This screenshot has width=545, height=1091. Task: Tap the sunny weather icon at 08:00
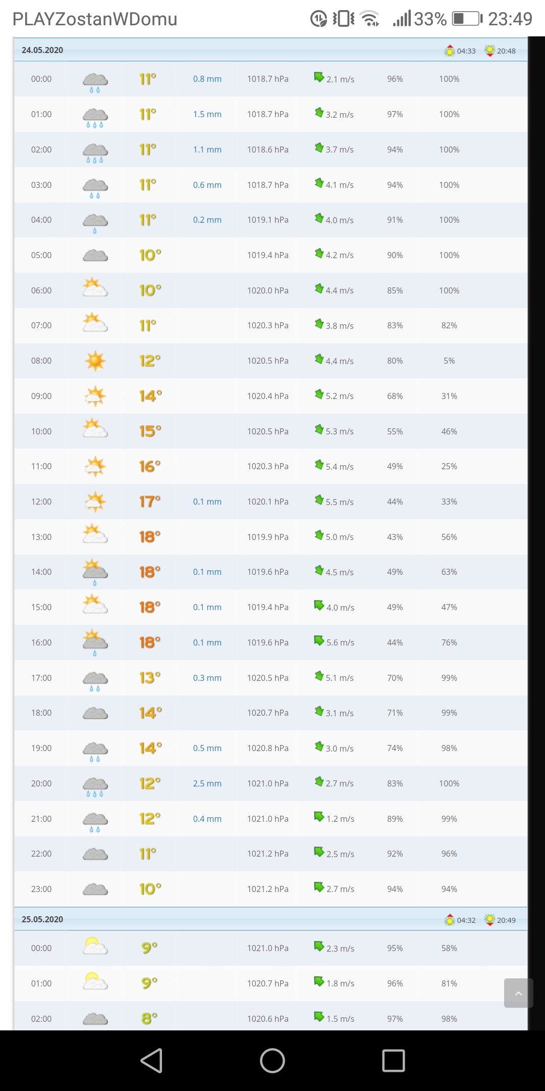pyautogui.click(x=95, y=361)
